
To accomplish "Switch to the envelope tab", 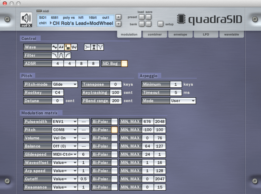I will click(180, 34).
